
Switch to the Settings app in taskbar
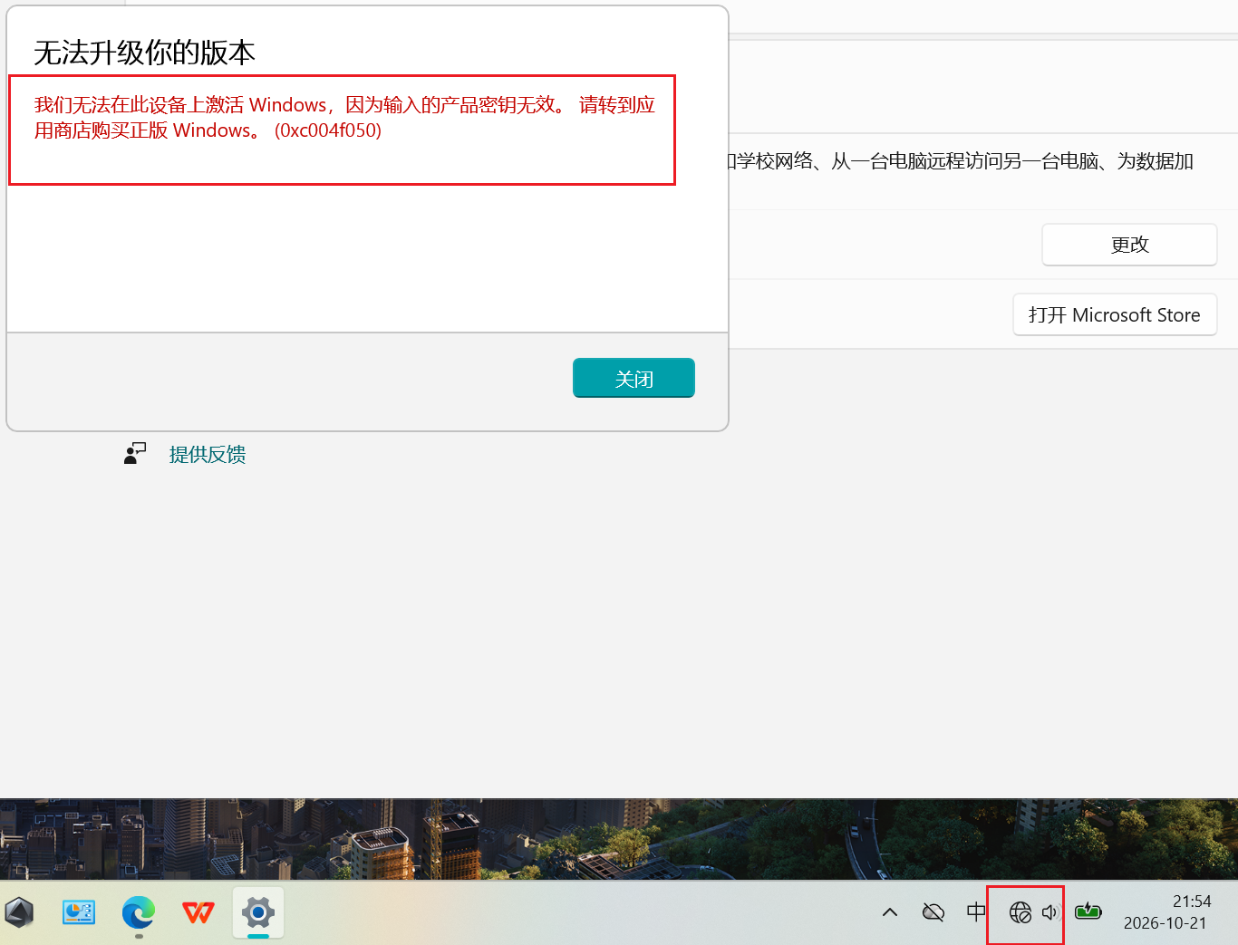click(x=258, y=912)
